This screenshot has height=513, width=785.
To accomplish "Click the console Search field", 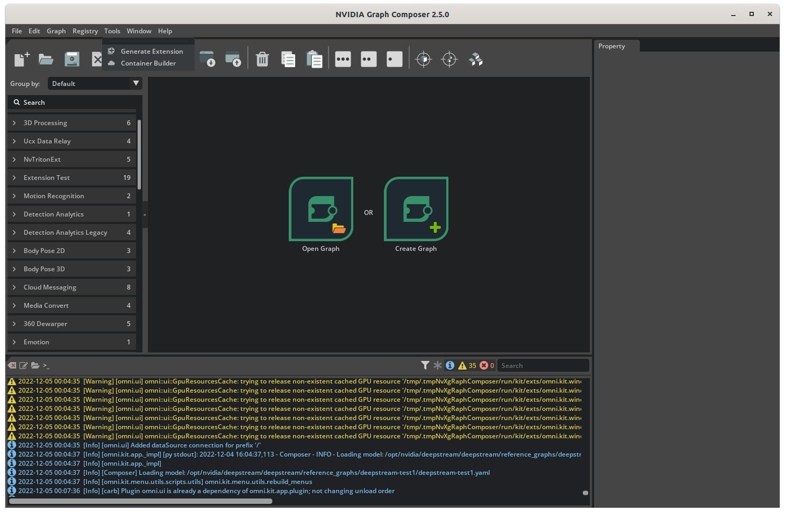I will point(543,365).
